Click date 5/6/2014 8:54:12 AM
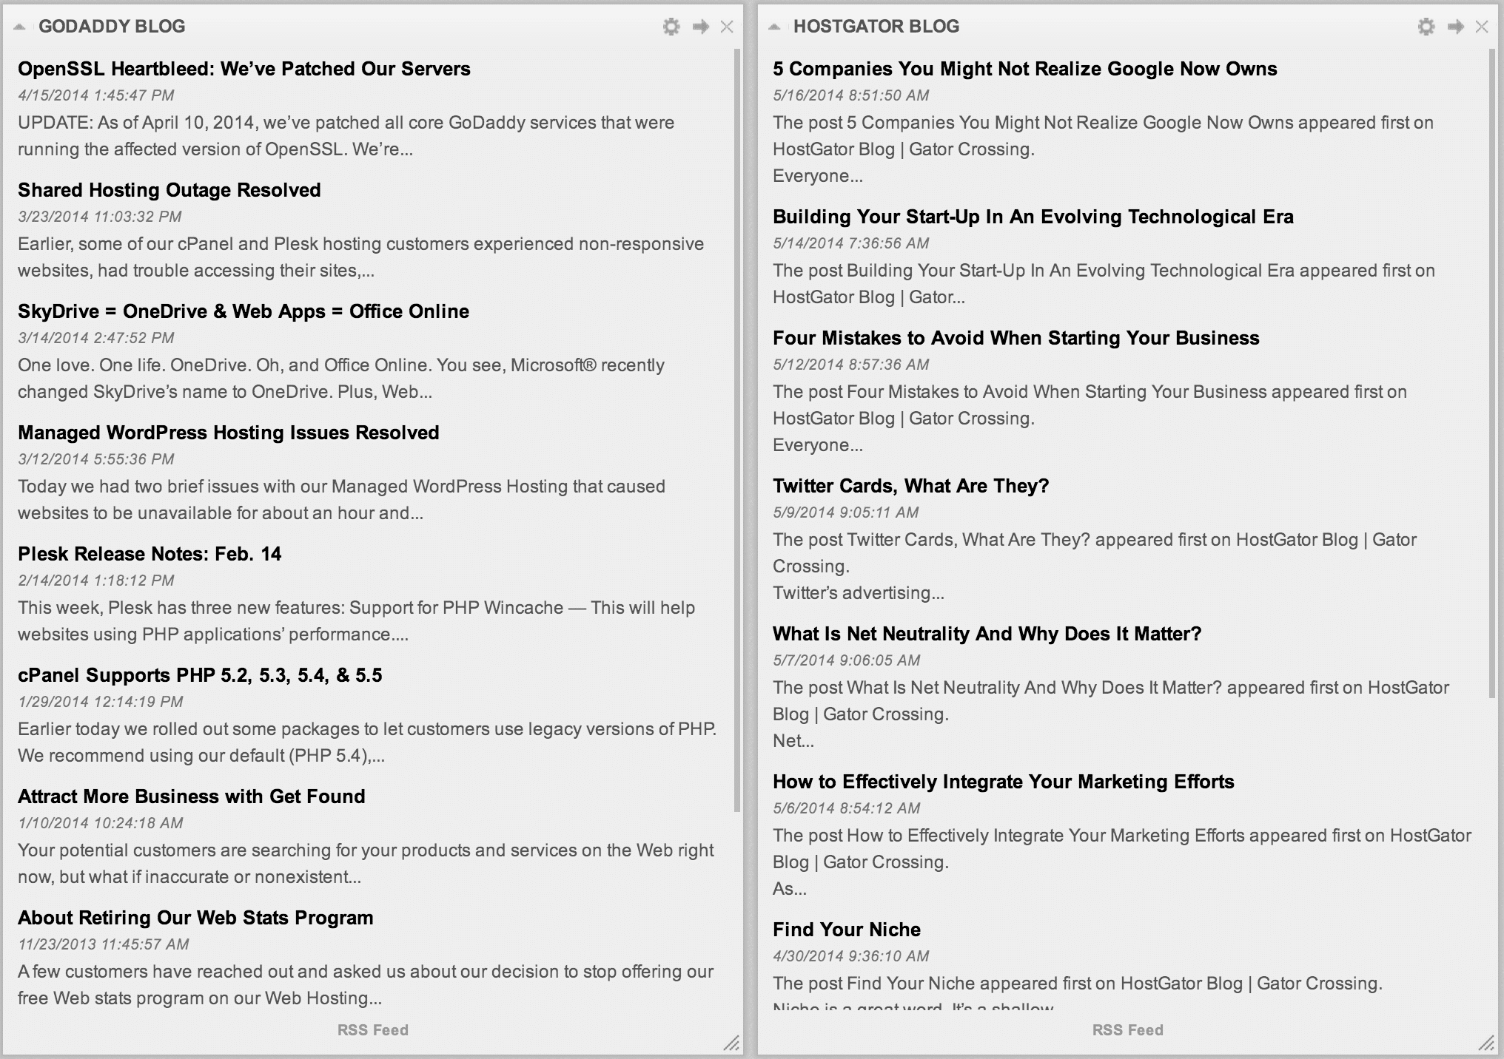The width and height of the screenshot is (1504, 1059). pos(847,808)
